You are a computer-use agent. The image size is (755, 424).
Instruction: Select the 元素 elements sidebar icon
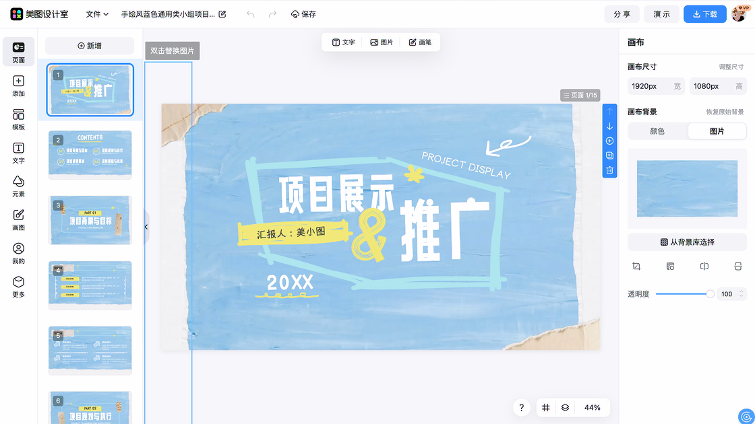(x=18, y=186)
